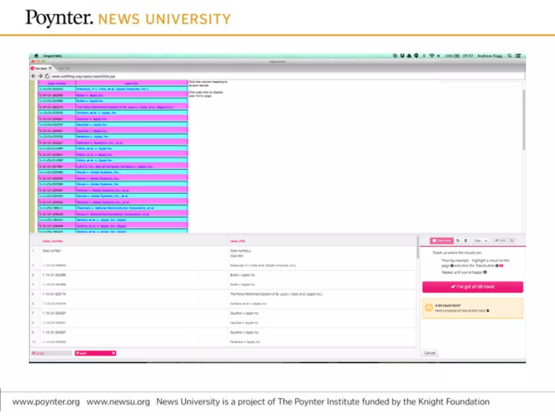Viewport: 555px width, 416px height.
Task: Click I've got all 58 rows button
Action: (472, 287)
